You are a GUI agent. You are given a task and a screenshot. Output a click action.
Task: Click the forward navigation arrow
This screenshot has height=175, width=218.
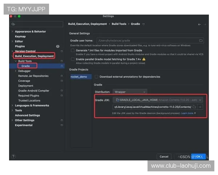205,24
